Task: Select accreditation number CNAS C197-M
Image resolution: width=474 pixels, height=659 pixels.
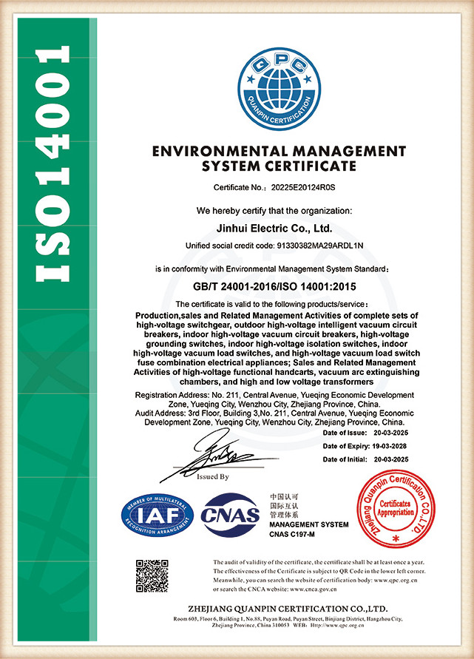Action: pos(292,535)
